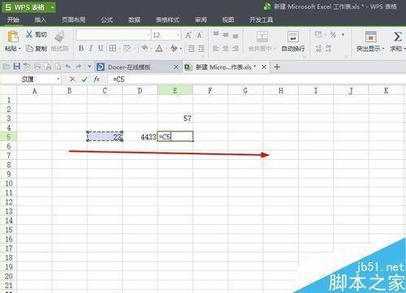Toggle Wrap Text (自动换行)
This screenshot has width=406, height=293.
point(293,41)
